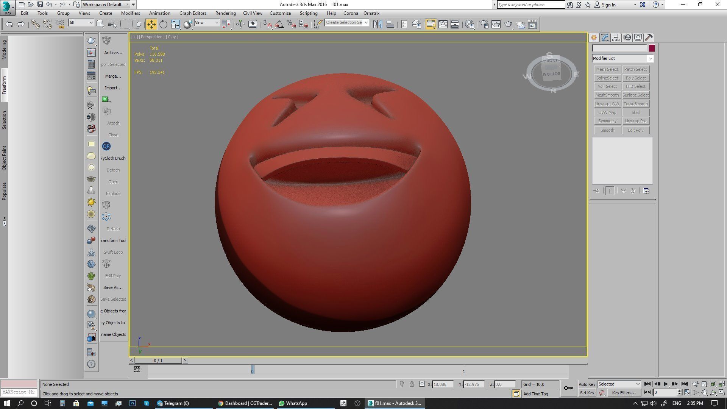
Task: Click the Edit Named Selection Sets icon
Action: pyautogui.click(x=317, y=24)
